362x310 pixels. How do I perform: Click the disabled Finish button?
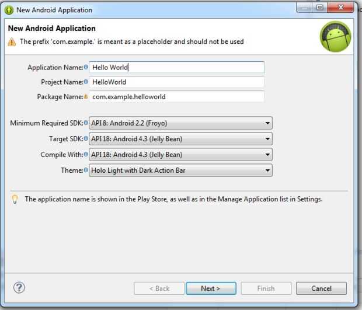click(x=266, y=288)
